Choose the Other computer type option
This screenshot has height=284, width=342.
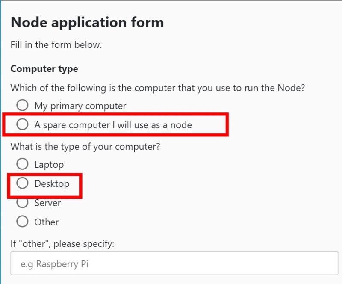point(22,222)
